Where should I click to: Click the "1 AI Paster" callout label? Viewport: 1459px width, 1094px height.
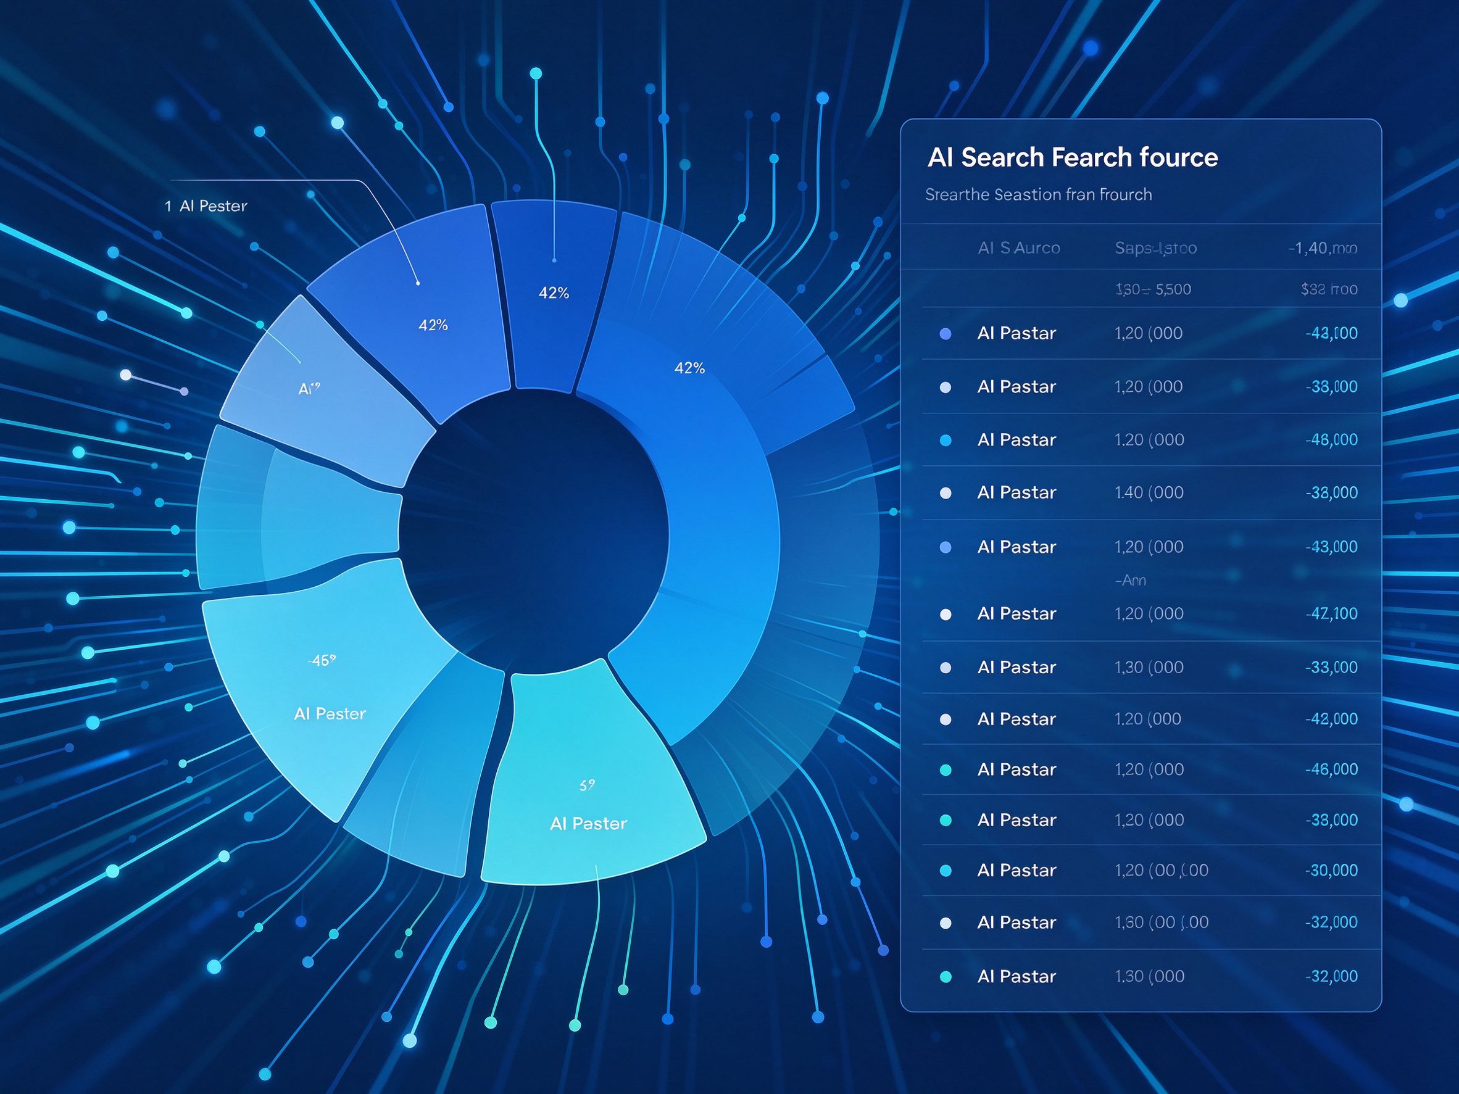[x=206, y=205]
